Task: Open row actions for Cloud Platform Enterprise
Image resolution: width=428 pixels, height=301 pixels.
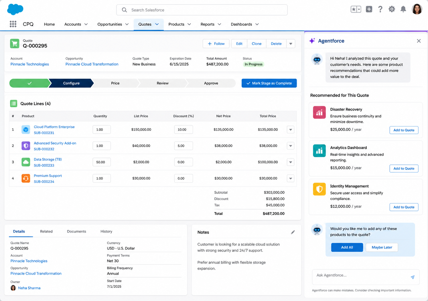Action: coord(291,130)
